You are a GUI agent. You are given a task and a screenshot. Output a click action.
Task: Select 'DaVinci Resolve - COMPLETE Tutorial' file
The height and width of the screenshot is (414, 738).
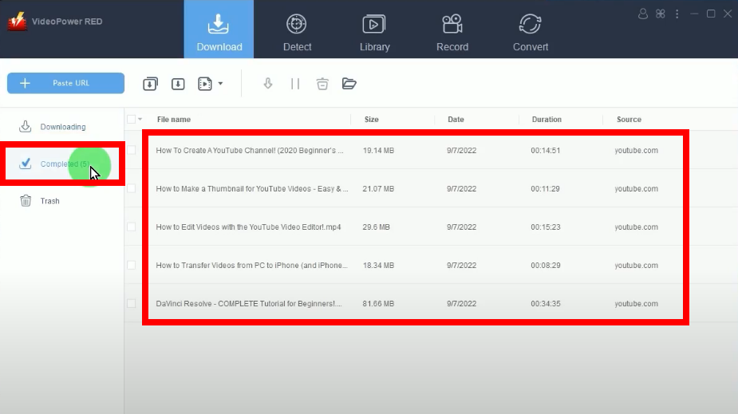coord(249,303)
